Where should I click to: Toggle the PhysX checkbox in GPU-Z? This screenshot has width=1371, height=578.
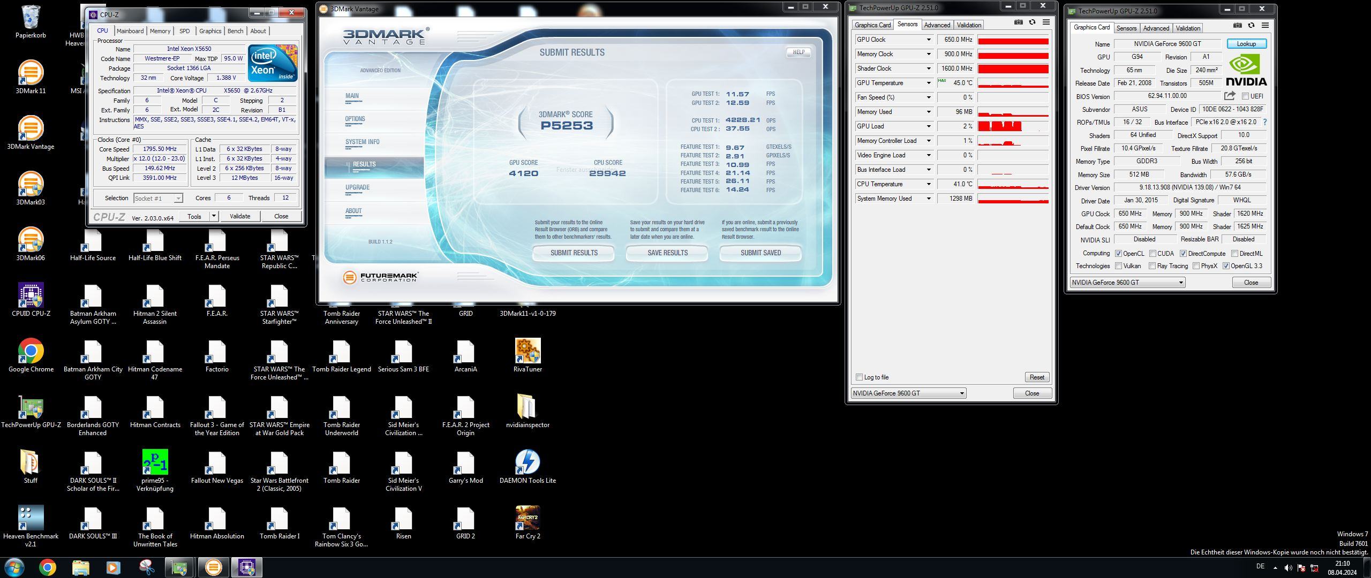[1196, 266]
